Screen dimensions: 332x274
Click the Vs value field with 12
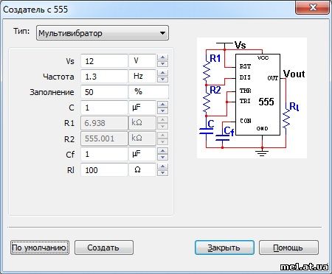pyautogui.click(x=104, y=61)
